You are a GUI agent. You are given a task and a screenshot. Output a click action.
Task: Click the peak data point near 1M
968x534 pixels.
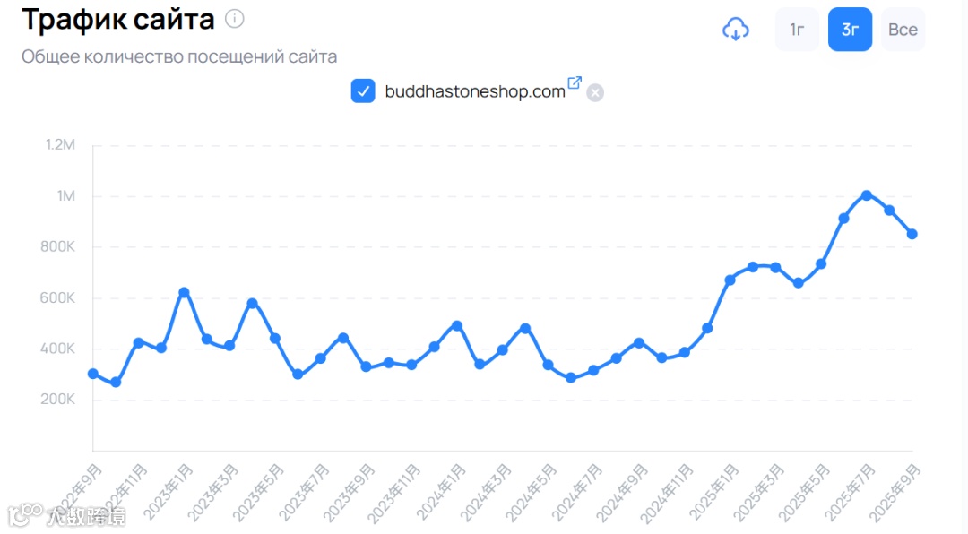click(x=867, y=195)
